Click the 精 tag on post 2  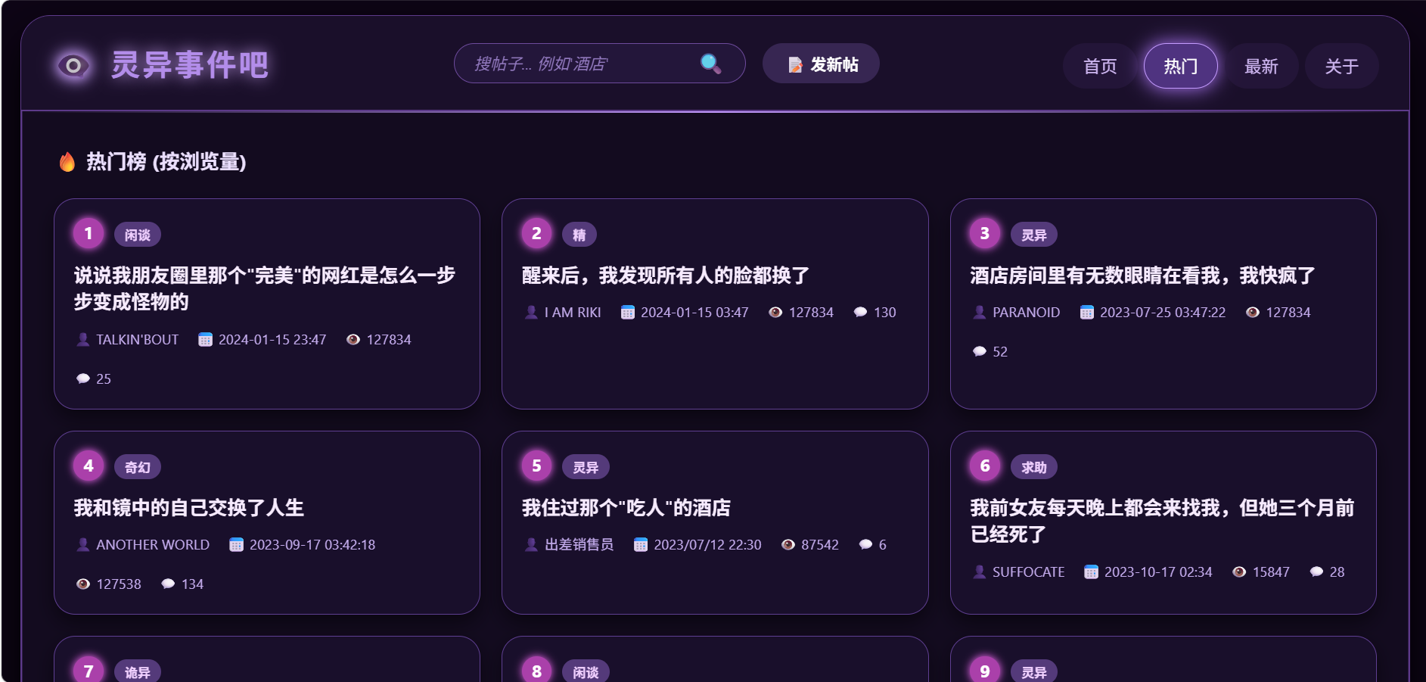tap(579, 235)
